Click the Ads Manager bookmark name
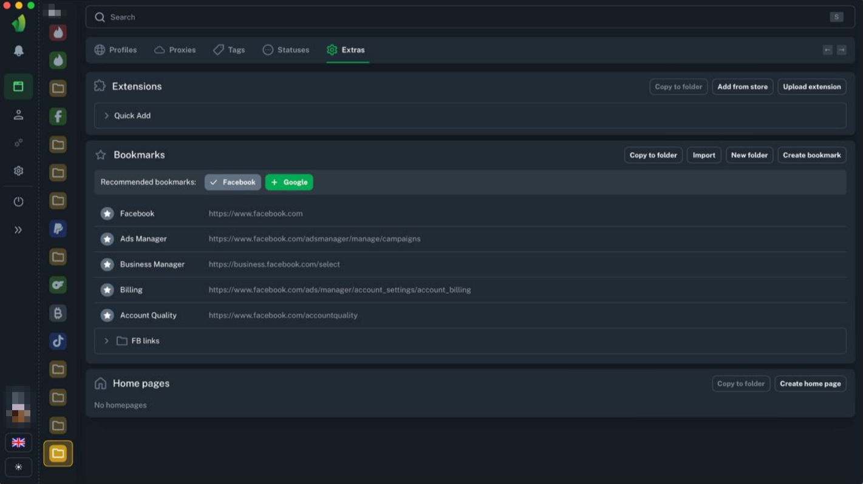863x484 pixels. pyautogui.click(x=143, y=239)
